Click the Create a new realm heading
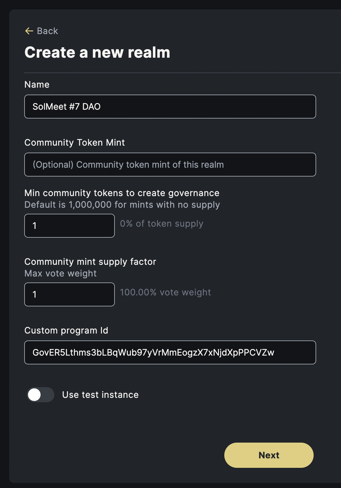This screenshot has width=341, height=488. 97,52
